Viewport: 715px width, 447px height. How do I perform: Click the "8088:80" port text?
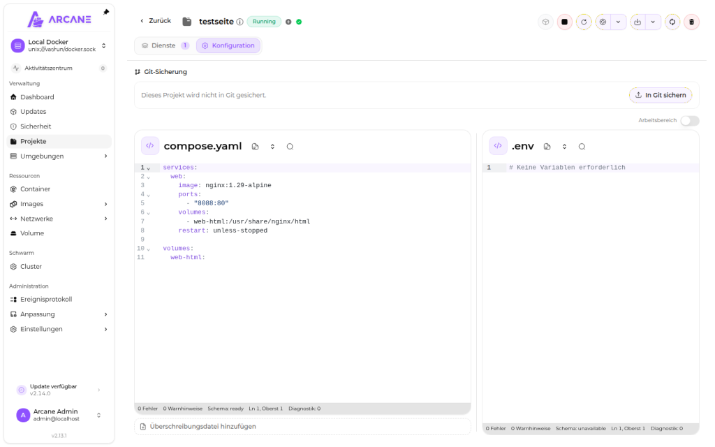coord(211,203)
